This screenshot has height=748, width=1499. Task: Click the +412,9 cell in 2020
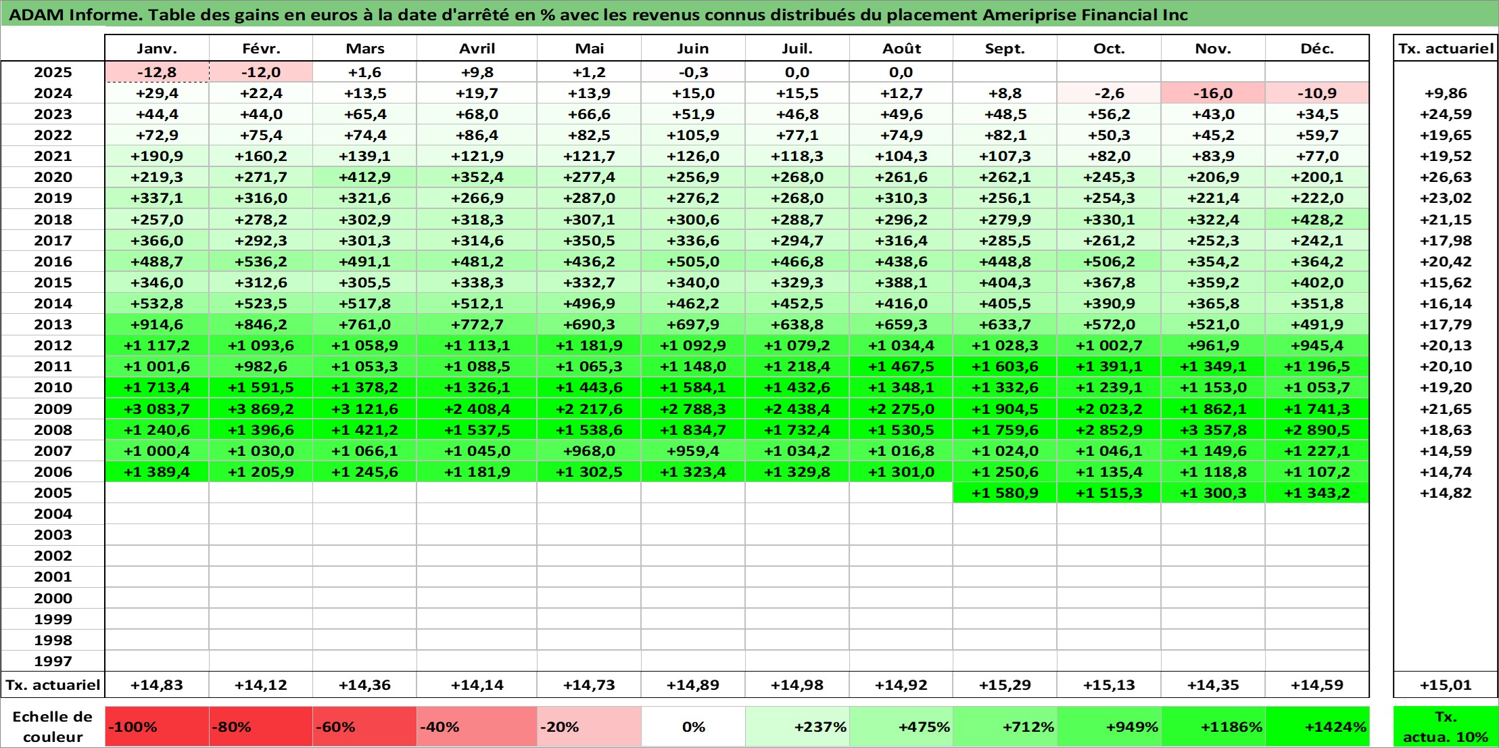pos(364,177)
